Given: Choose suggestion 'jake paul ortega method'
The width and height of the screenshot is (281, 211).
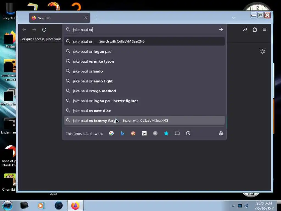Looking at the screenshot, I should (144, 91).
